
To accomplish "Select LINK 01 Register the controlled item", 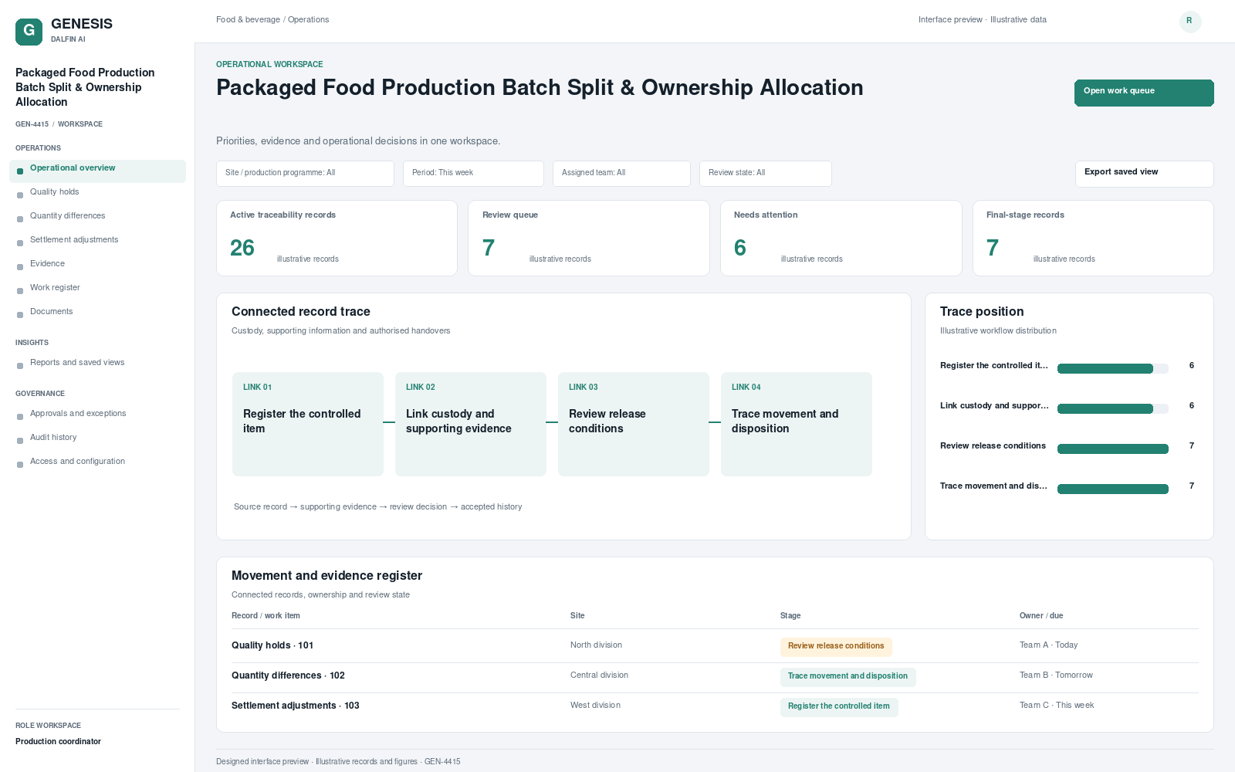I will pos(308,424).
